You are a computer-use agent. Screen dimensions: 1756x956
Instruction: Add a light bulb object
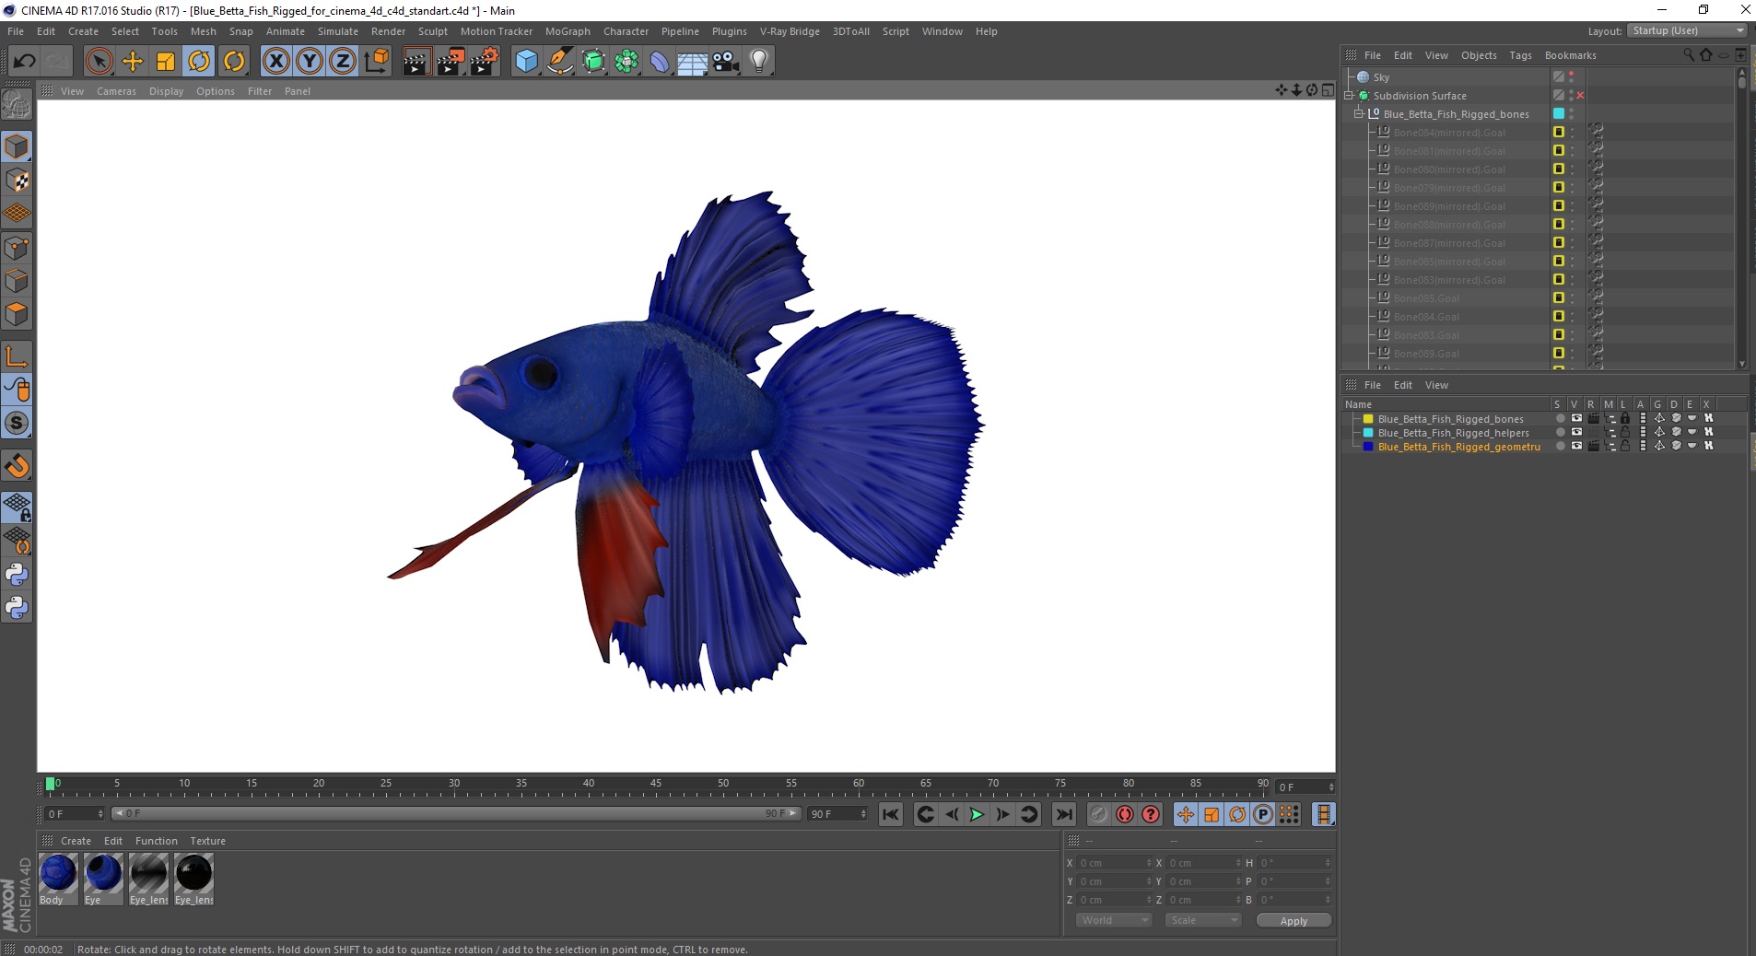[759, 62]
